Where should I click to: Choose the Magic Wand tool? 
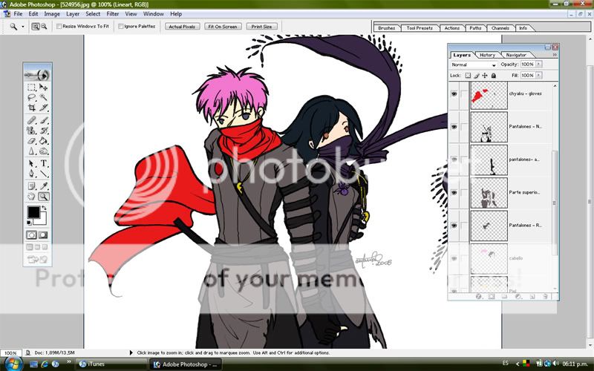pyautogui.click(x=44, y=97)
